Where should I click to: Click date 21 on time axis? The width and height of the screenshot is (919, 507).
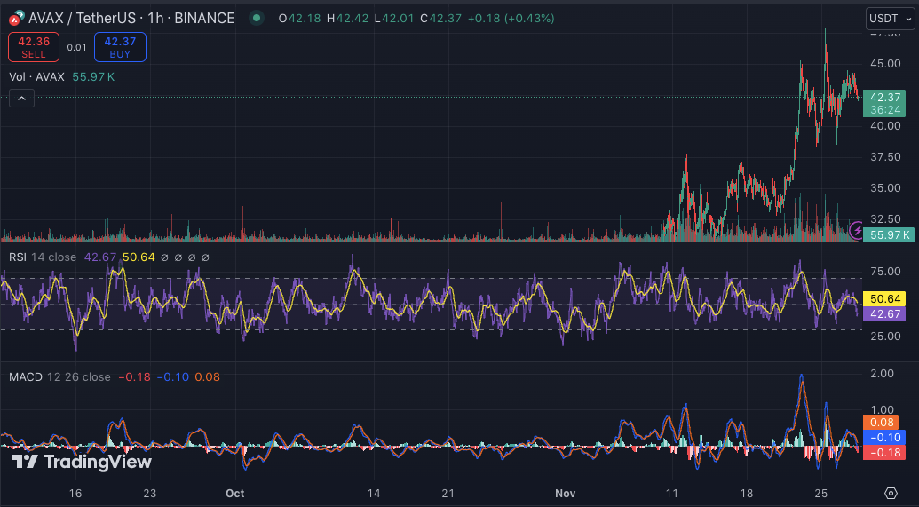[448, 493]
